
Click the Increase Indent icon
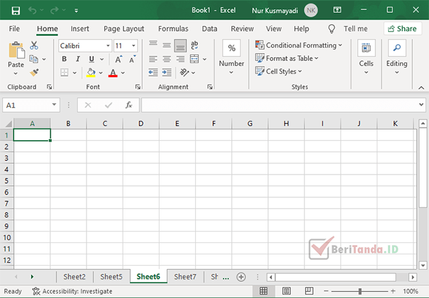click(x=166, y=72)
